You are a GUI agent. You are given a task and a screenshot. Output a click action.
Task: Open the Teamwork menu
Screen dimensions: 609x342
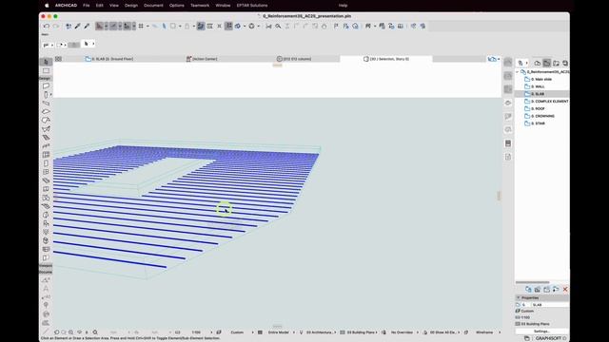tap(200, 6)
